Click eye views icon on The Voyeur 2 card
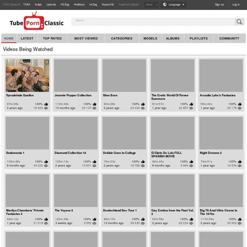The image size is (247, 247). coord(94,223)
